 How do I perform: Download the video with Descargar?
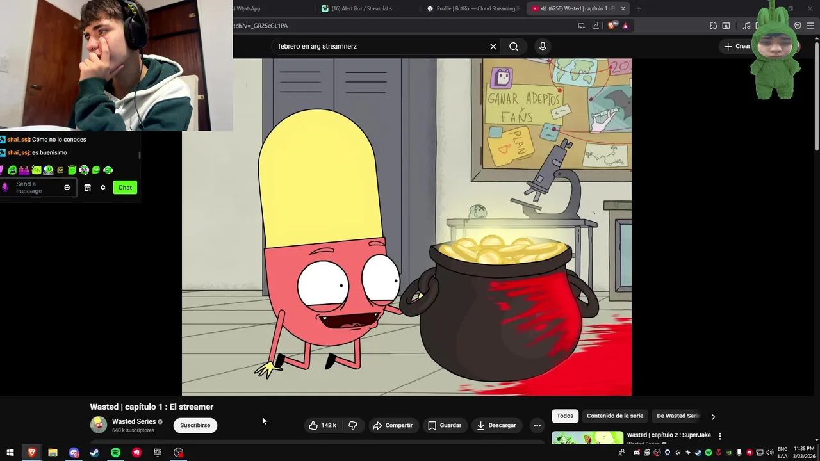(496, 425)
